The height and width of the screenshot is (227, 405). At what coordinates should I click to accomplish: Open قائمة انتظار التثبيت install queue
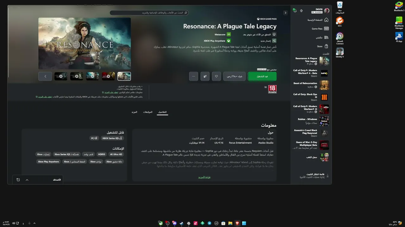pyautogui.click(x=313, y=176)
